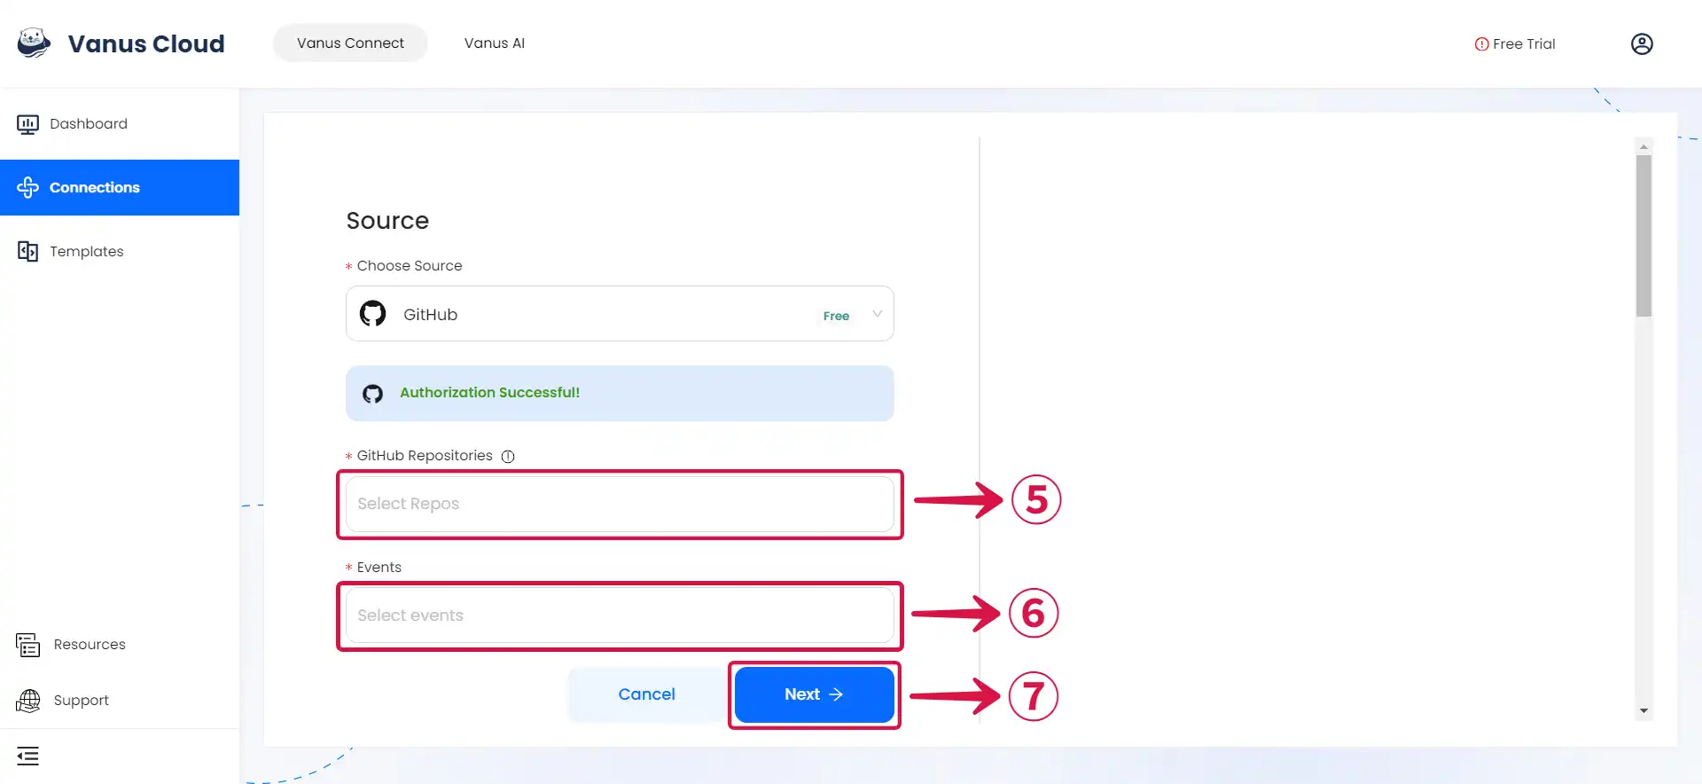Image resolution: width=1702 pixels, height=784 pixels.
Task: Click the Vanus Cloud otter logo
Action: [x=34, y=43]
